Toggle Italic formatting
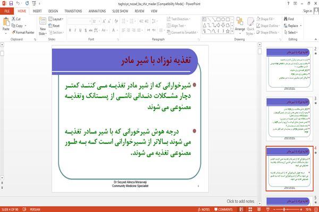Image resolution: width=319 pixels, height=212 pixels. pos(75,30)
